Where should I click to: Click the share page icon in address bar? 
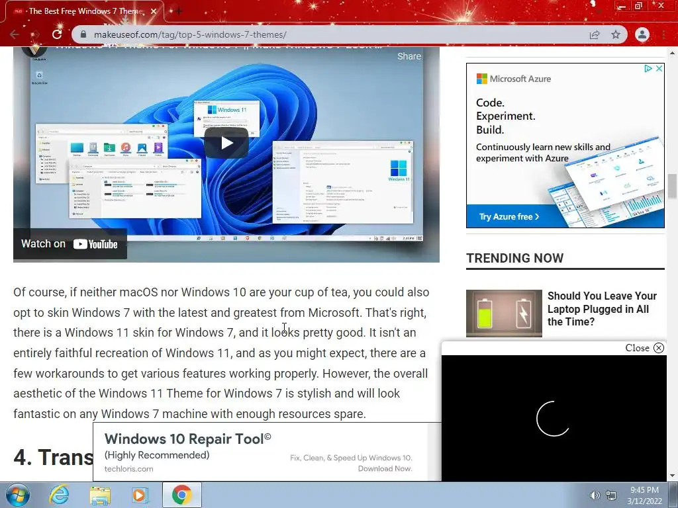click(595, 34)
